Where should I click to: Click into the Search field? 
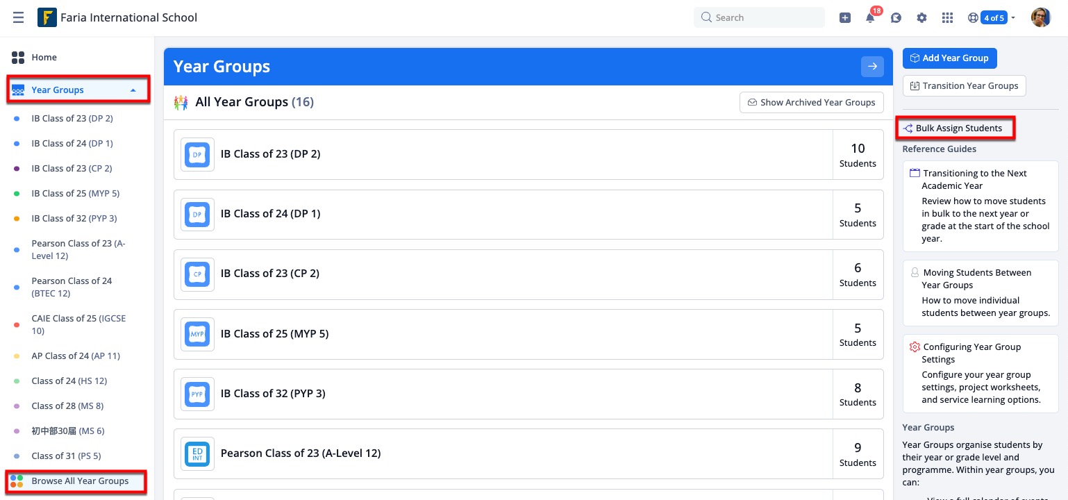(759, 17)
